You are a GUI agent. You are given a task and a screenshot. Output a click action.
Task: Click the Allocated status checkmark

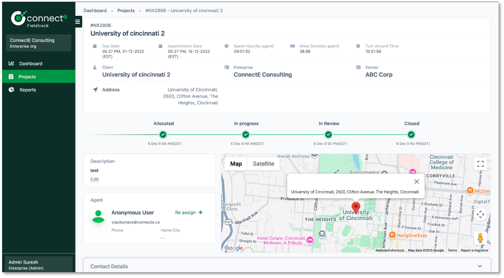tap(163, 134)
